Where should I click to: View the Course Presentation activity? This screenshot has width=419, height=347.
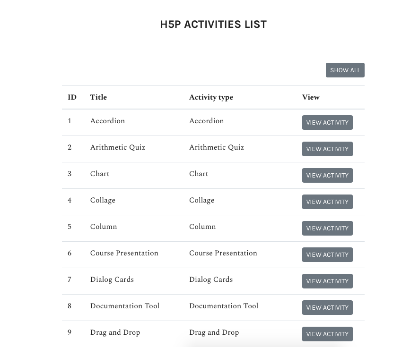[327, 254]
